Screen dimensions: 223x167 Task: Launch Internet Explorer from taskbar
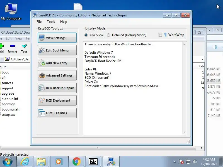(x=25, y=162)
